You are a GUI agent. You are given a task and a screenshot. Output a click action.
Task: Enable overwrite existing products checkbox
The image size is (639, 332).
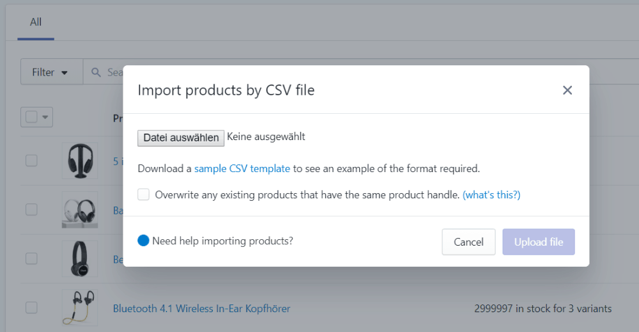(x=143, y=194)
